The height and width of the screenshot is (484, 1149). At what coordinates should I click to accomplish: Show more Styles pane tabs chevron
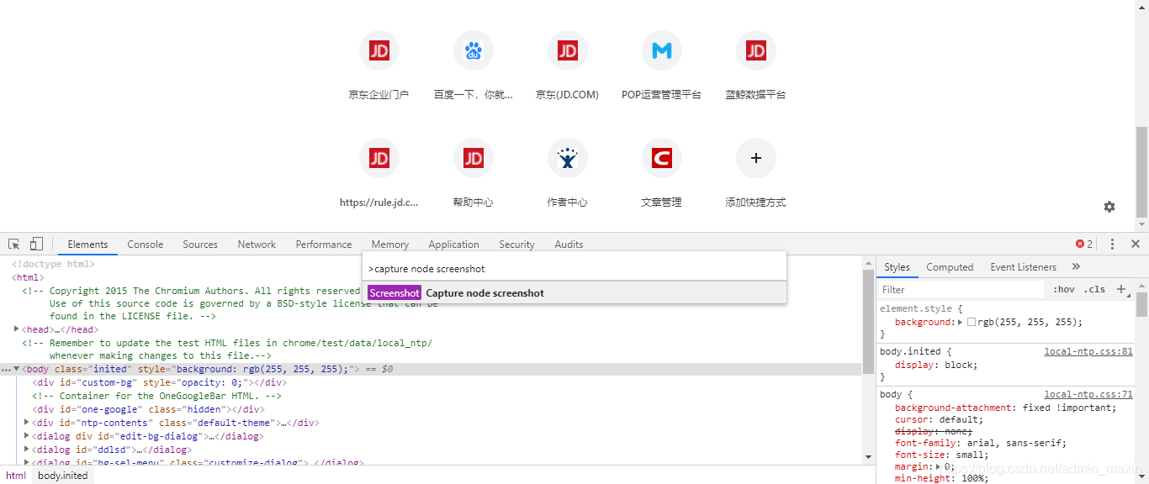click(1076, 267)
